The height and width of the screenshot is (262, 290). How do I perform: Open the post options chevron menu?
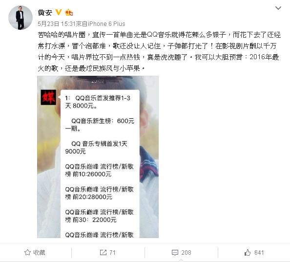278,8
